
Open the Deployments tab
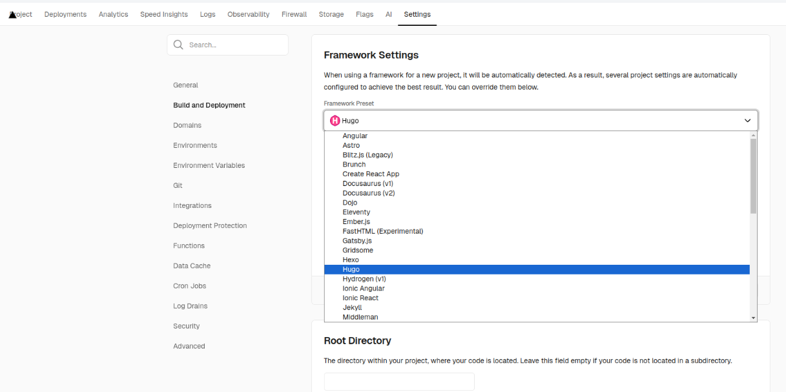[65, 14]
